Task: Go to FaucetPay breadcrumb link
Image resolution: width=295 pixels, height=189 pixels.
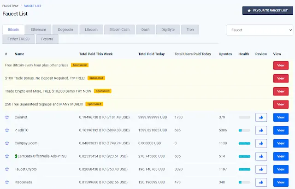Action: [x=10, y=6]
